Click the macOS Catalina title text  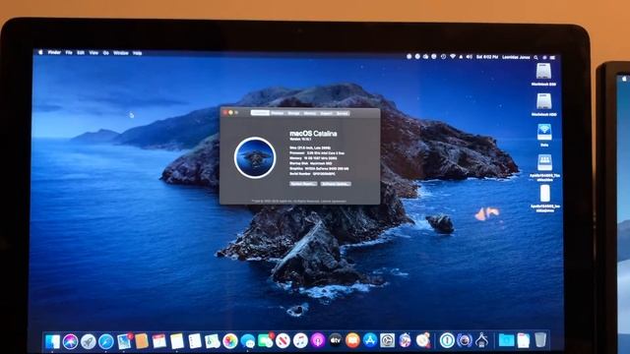313,134
